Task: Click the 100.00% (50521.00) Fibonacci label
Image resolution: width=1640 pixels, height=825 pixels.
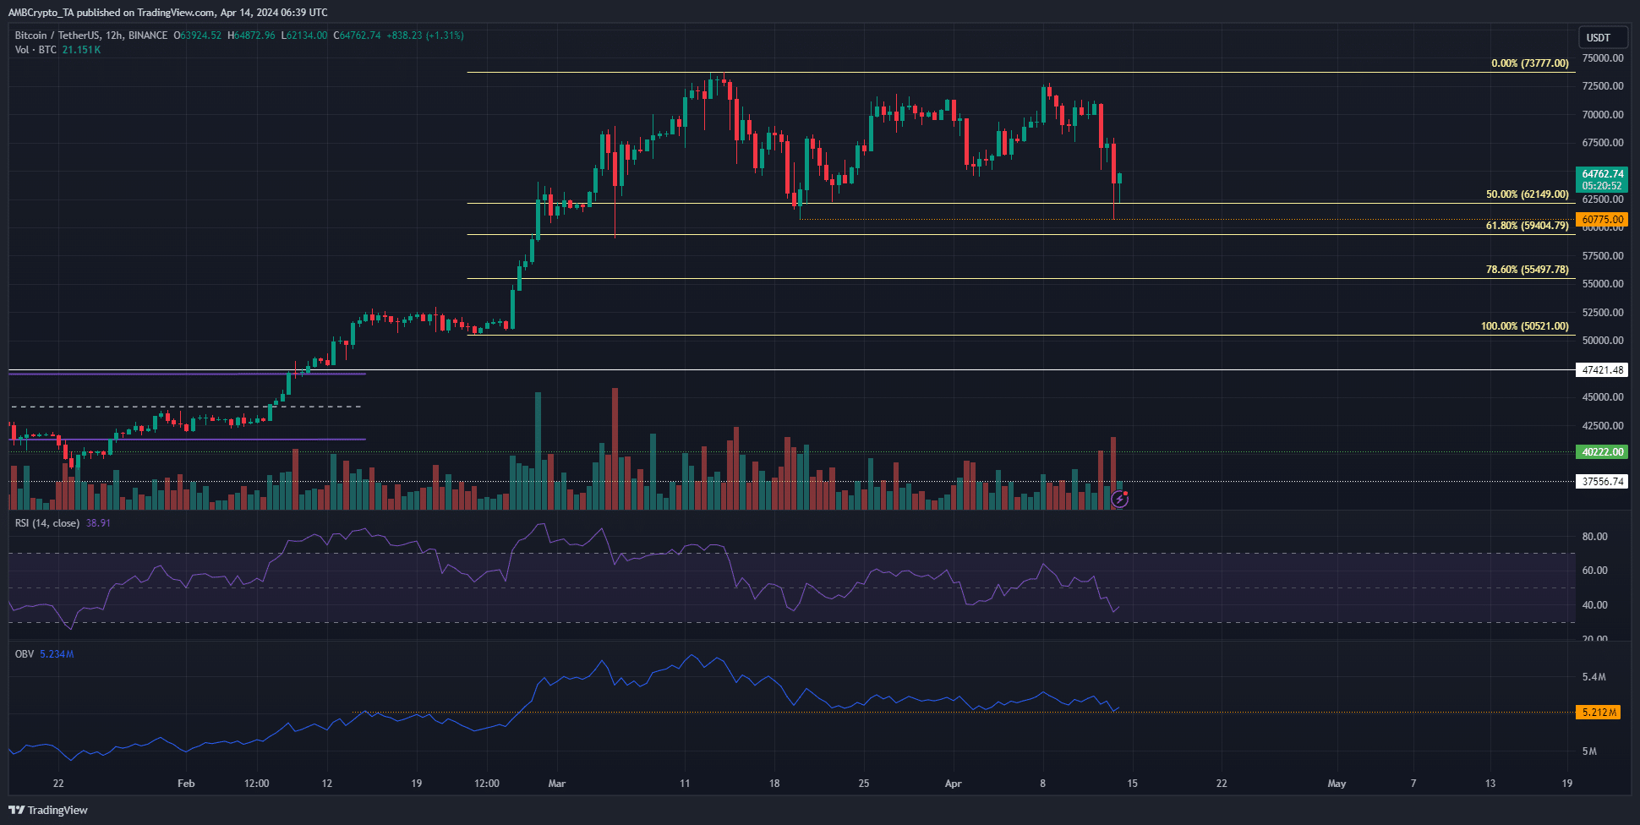Action: pyautogui.click(x=1525, y=326)
